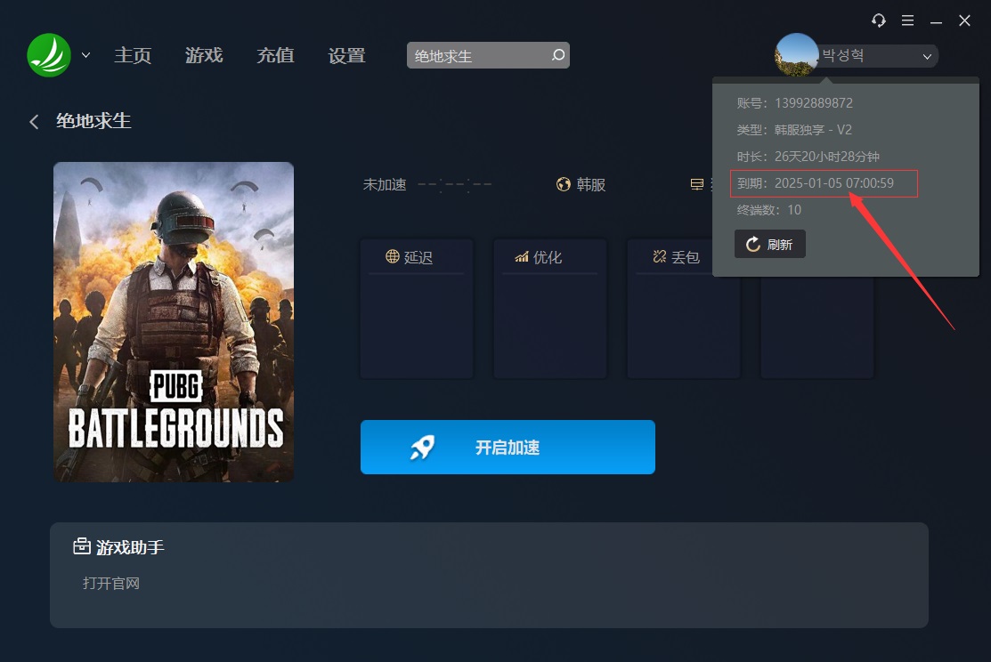Click the 时长: 26天20小时28分钟 line
Screen dimensions: 991x662
click(808, 157)
